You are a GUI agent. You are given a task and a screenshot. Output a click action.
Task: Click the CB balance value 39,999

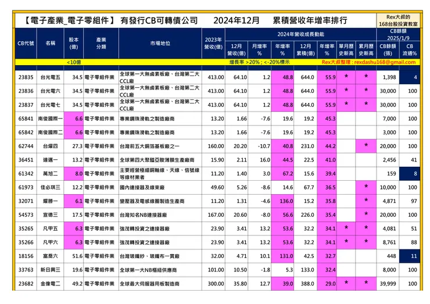pos(388,284)
